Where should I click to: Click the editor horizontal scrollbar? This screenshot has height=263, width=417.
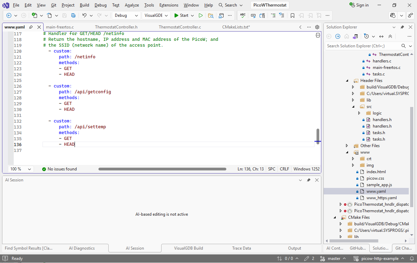pyautogui.click(x=162, y=169)
